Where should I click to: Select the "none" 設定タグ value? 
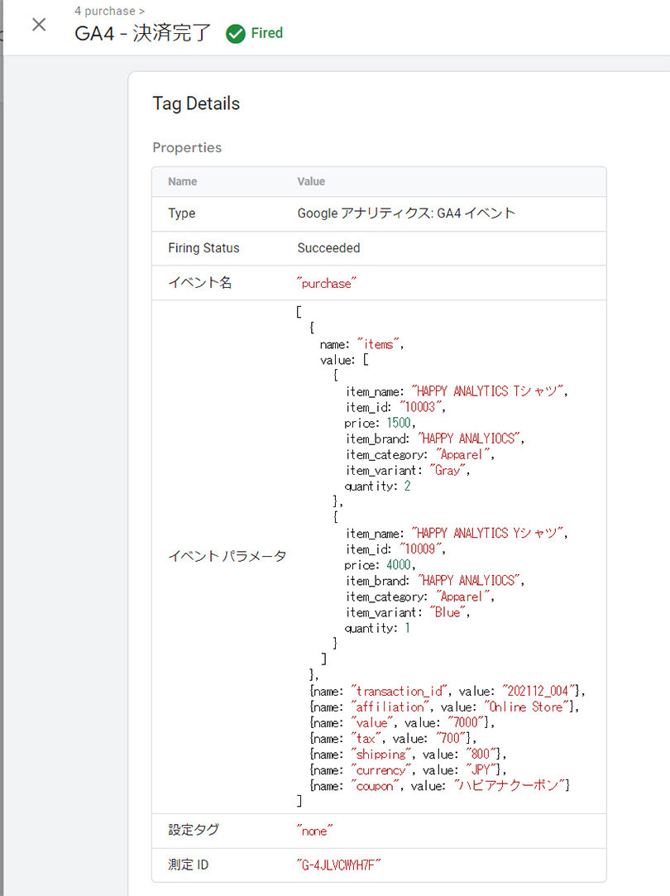pyautogui.click(x=314, y=831)
